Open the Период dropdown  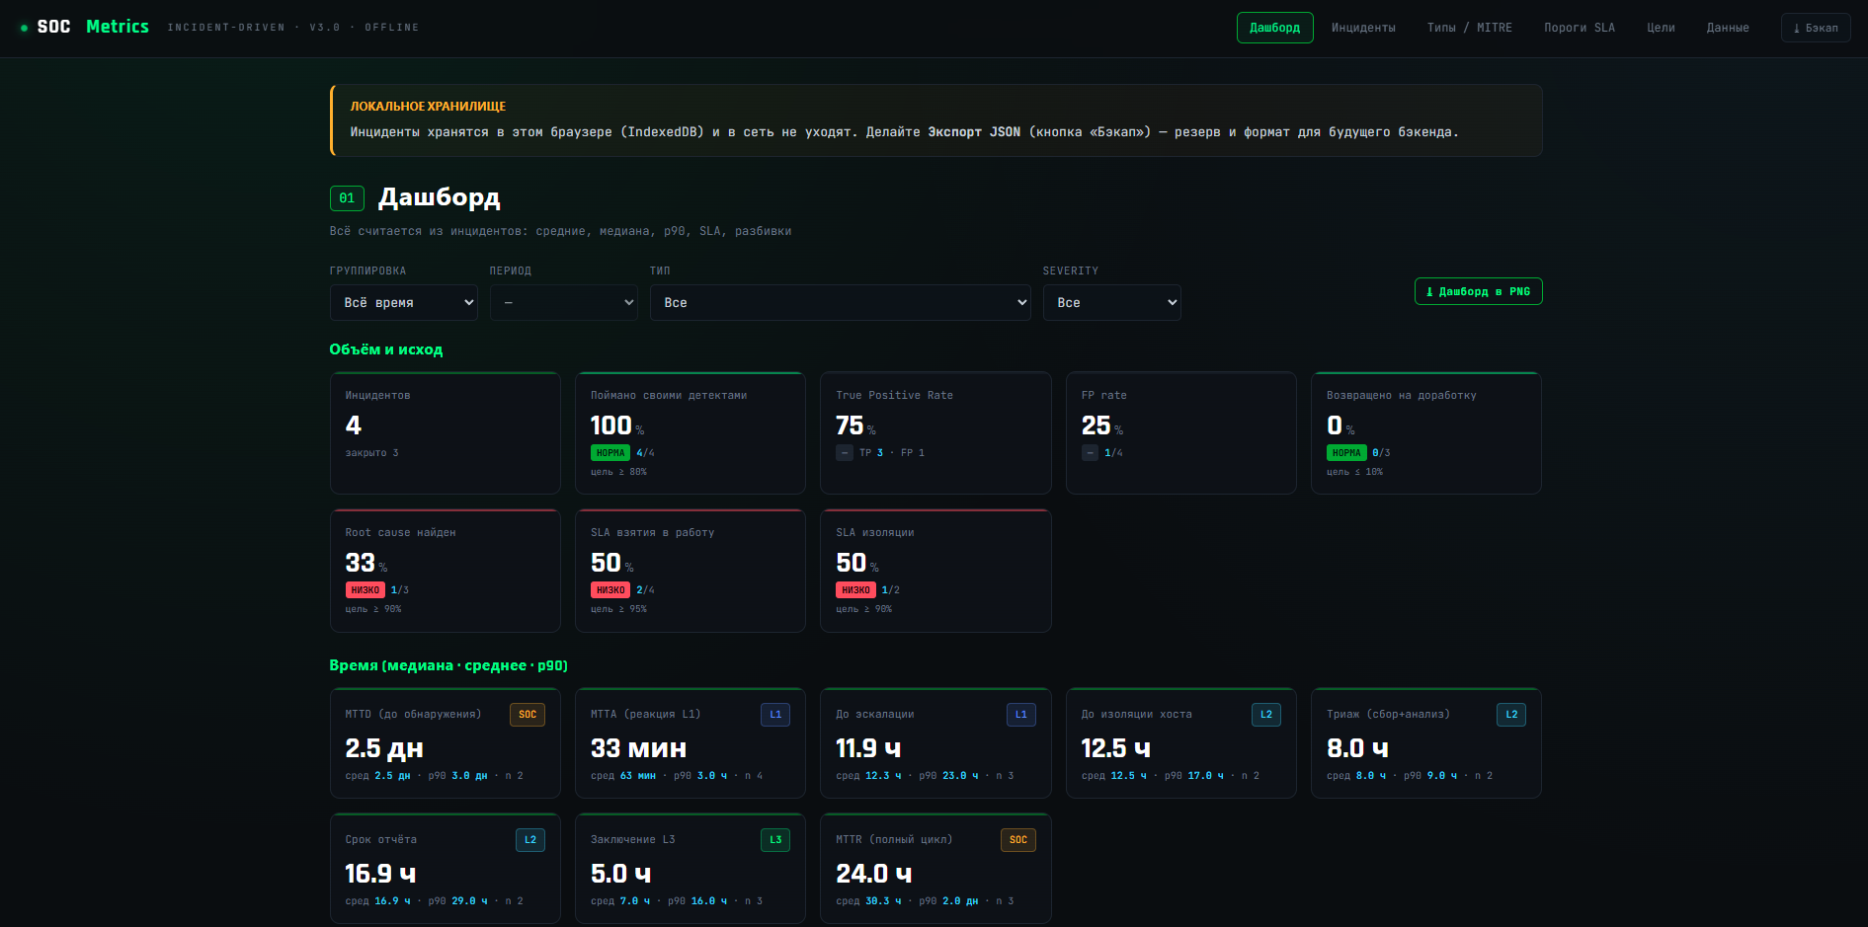pos(564,302)
